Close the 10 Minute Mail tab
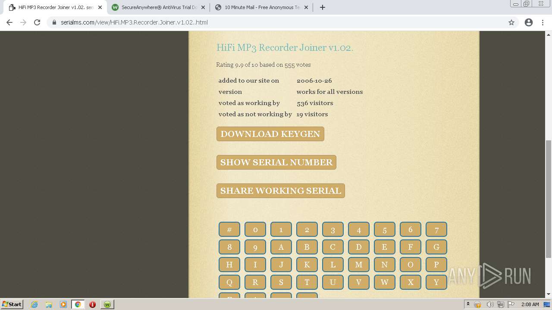 (x=306, y=7)
